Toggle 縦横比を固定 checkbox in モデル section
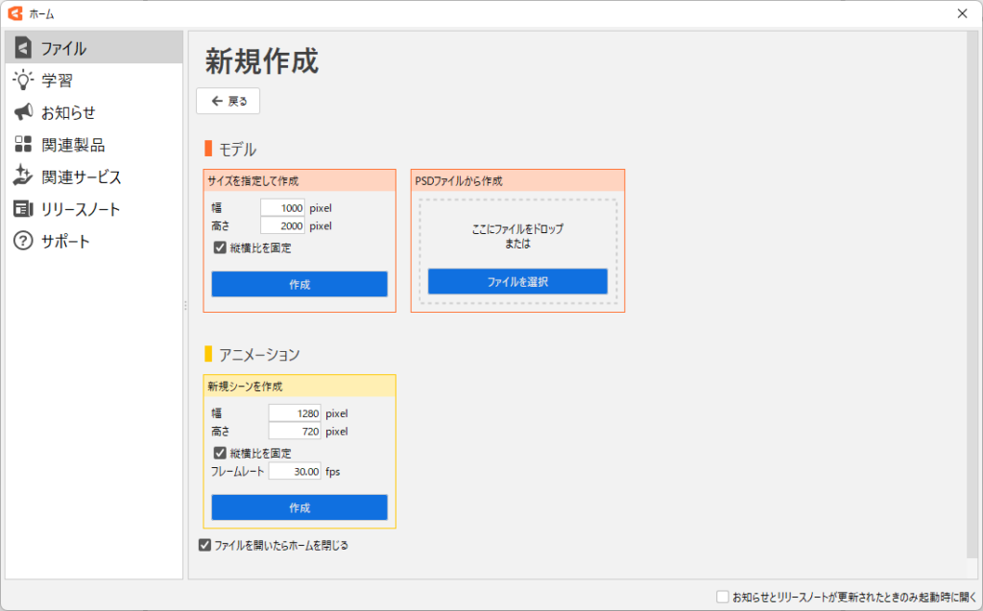Viewport: 983px width, 611px height. (220, 247)
